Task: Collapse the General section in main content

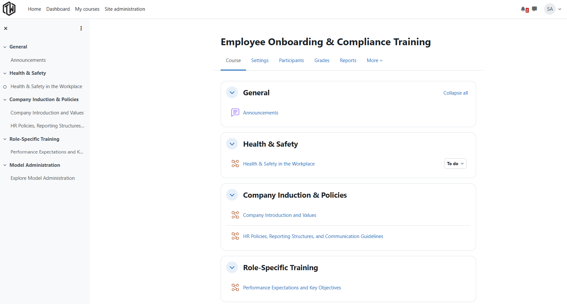Action: [232, 93]
